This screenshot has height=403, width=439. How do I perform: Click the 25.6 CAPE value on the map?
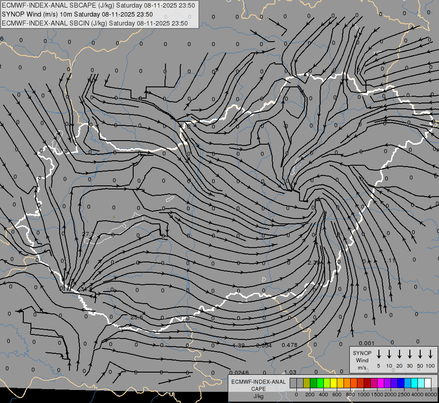pyautogui.click(x=137, y=317)
